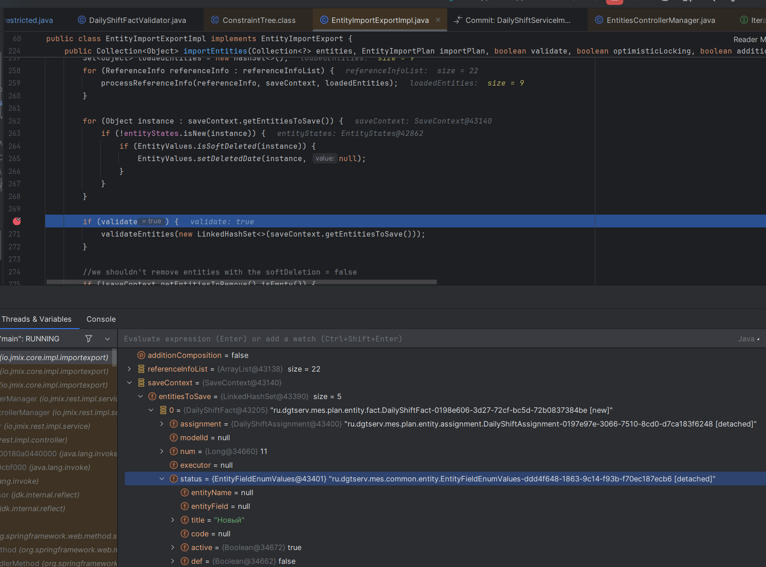Click 'value:' parameter hint on line 265
This screenshot has width=766, height=567.
[325, 158]
